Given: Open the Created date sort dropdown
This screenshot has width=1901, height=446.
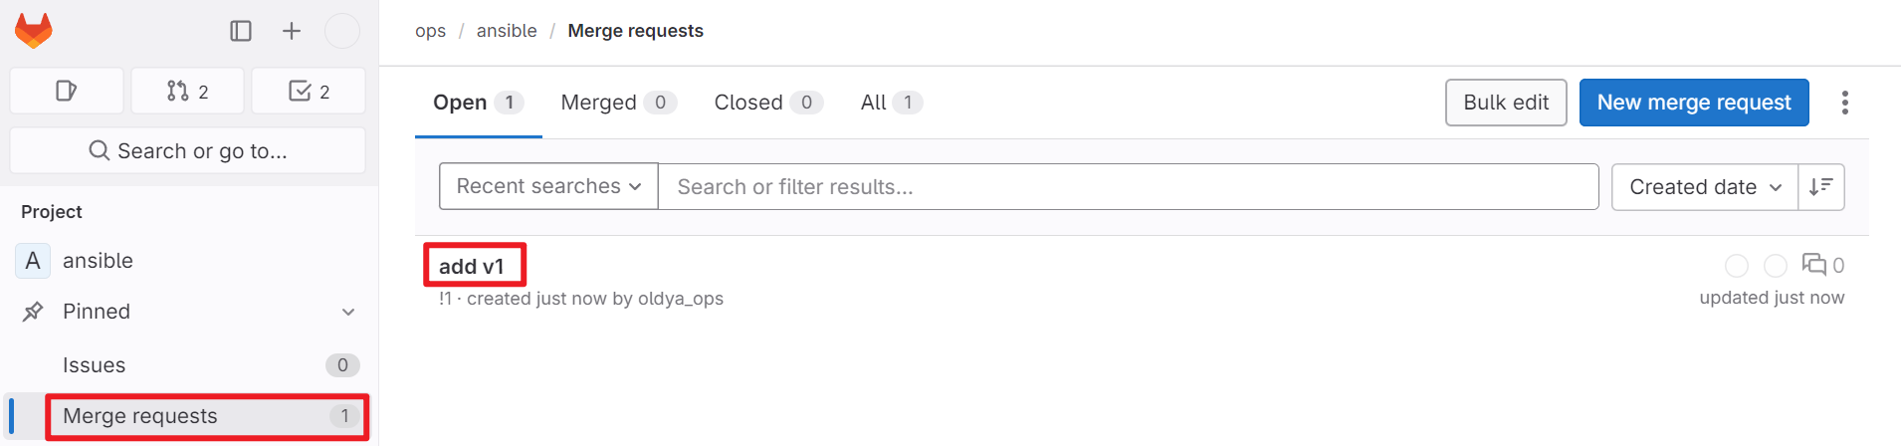Looking at the screenshot, I should pyautogui.click(x=1705, y=187).
